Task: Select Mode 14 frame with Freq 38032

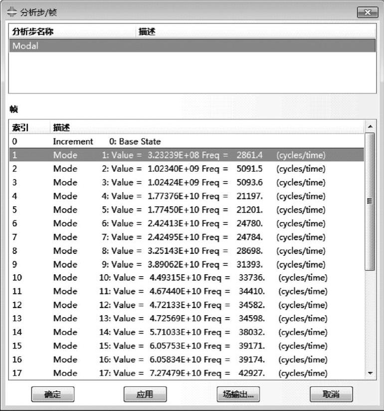Action: pyautogui.click(x=187, y=332)
